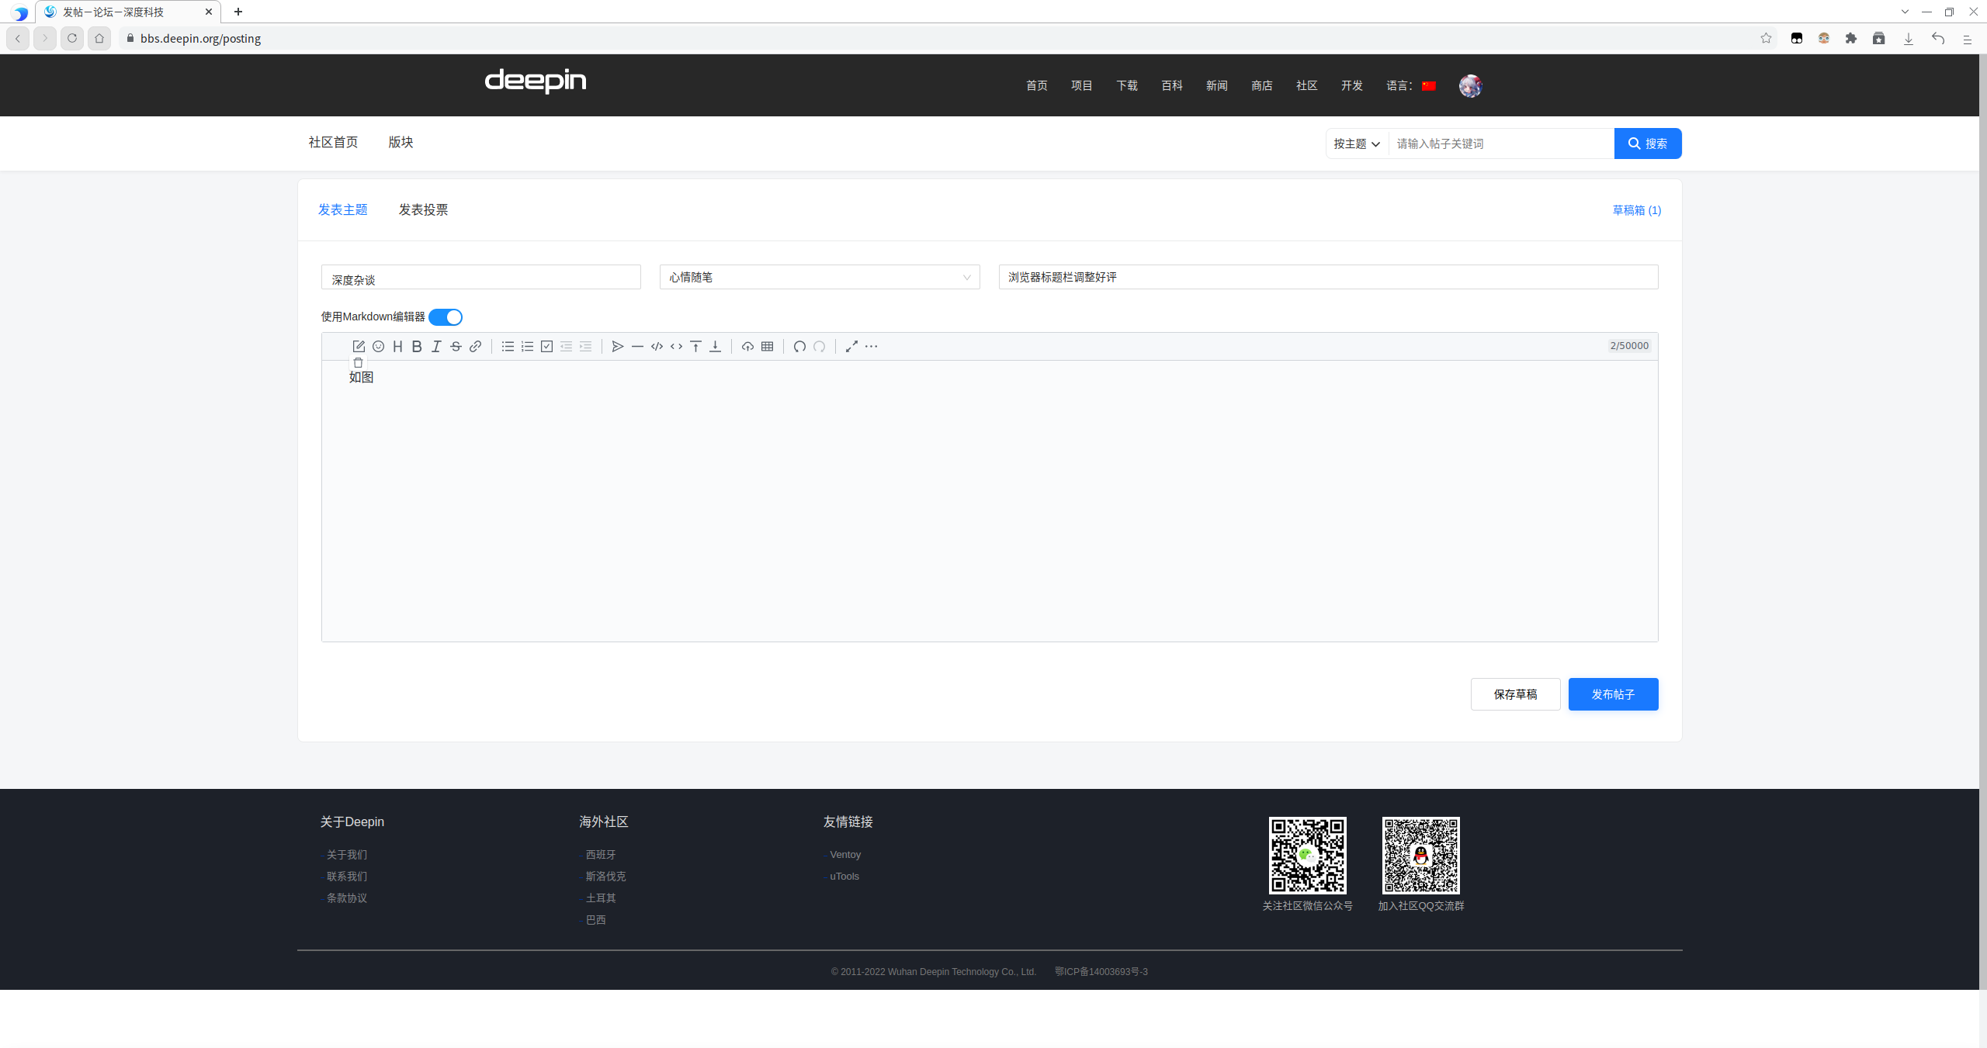This screenshot has width=1987, height=1048.
Task: Open the 版块 navigation item
Action: [x=401, y=142]
